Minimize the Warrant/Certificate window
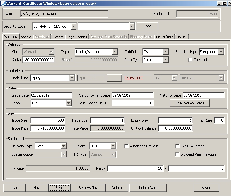 (x=219, y=4)
